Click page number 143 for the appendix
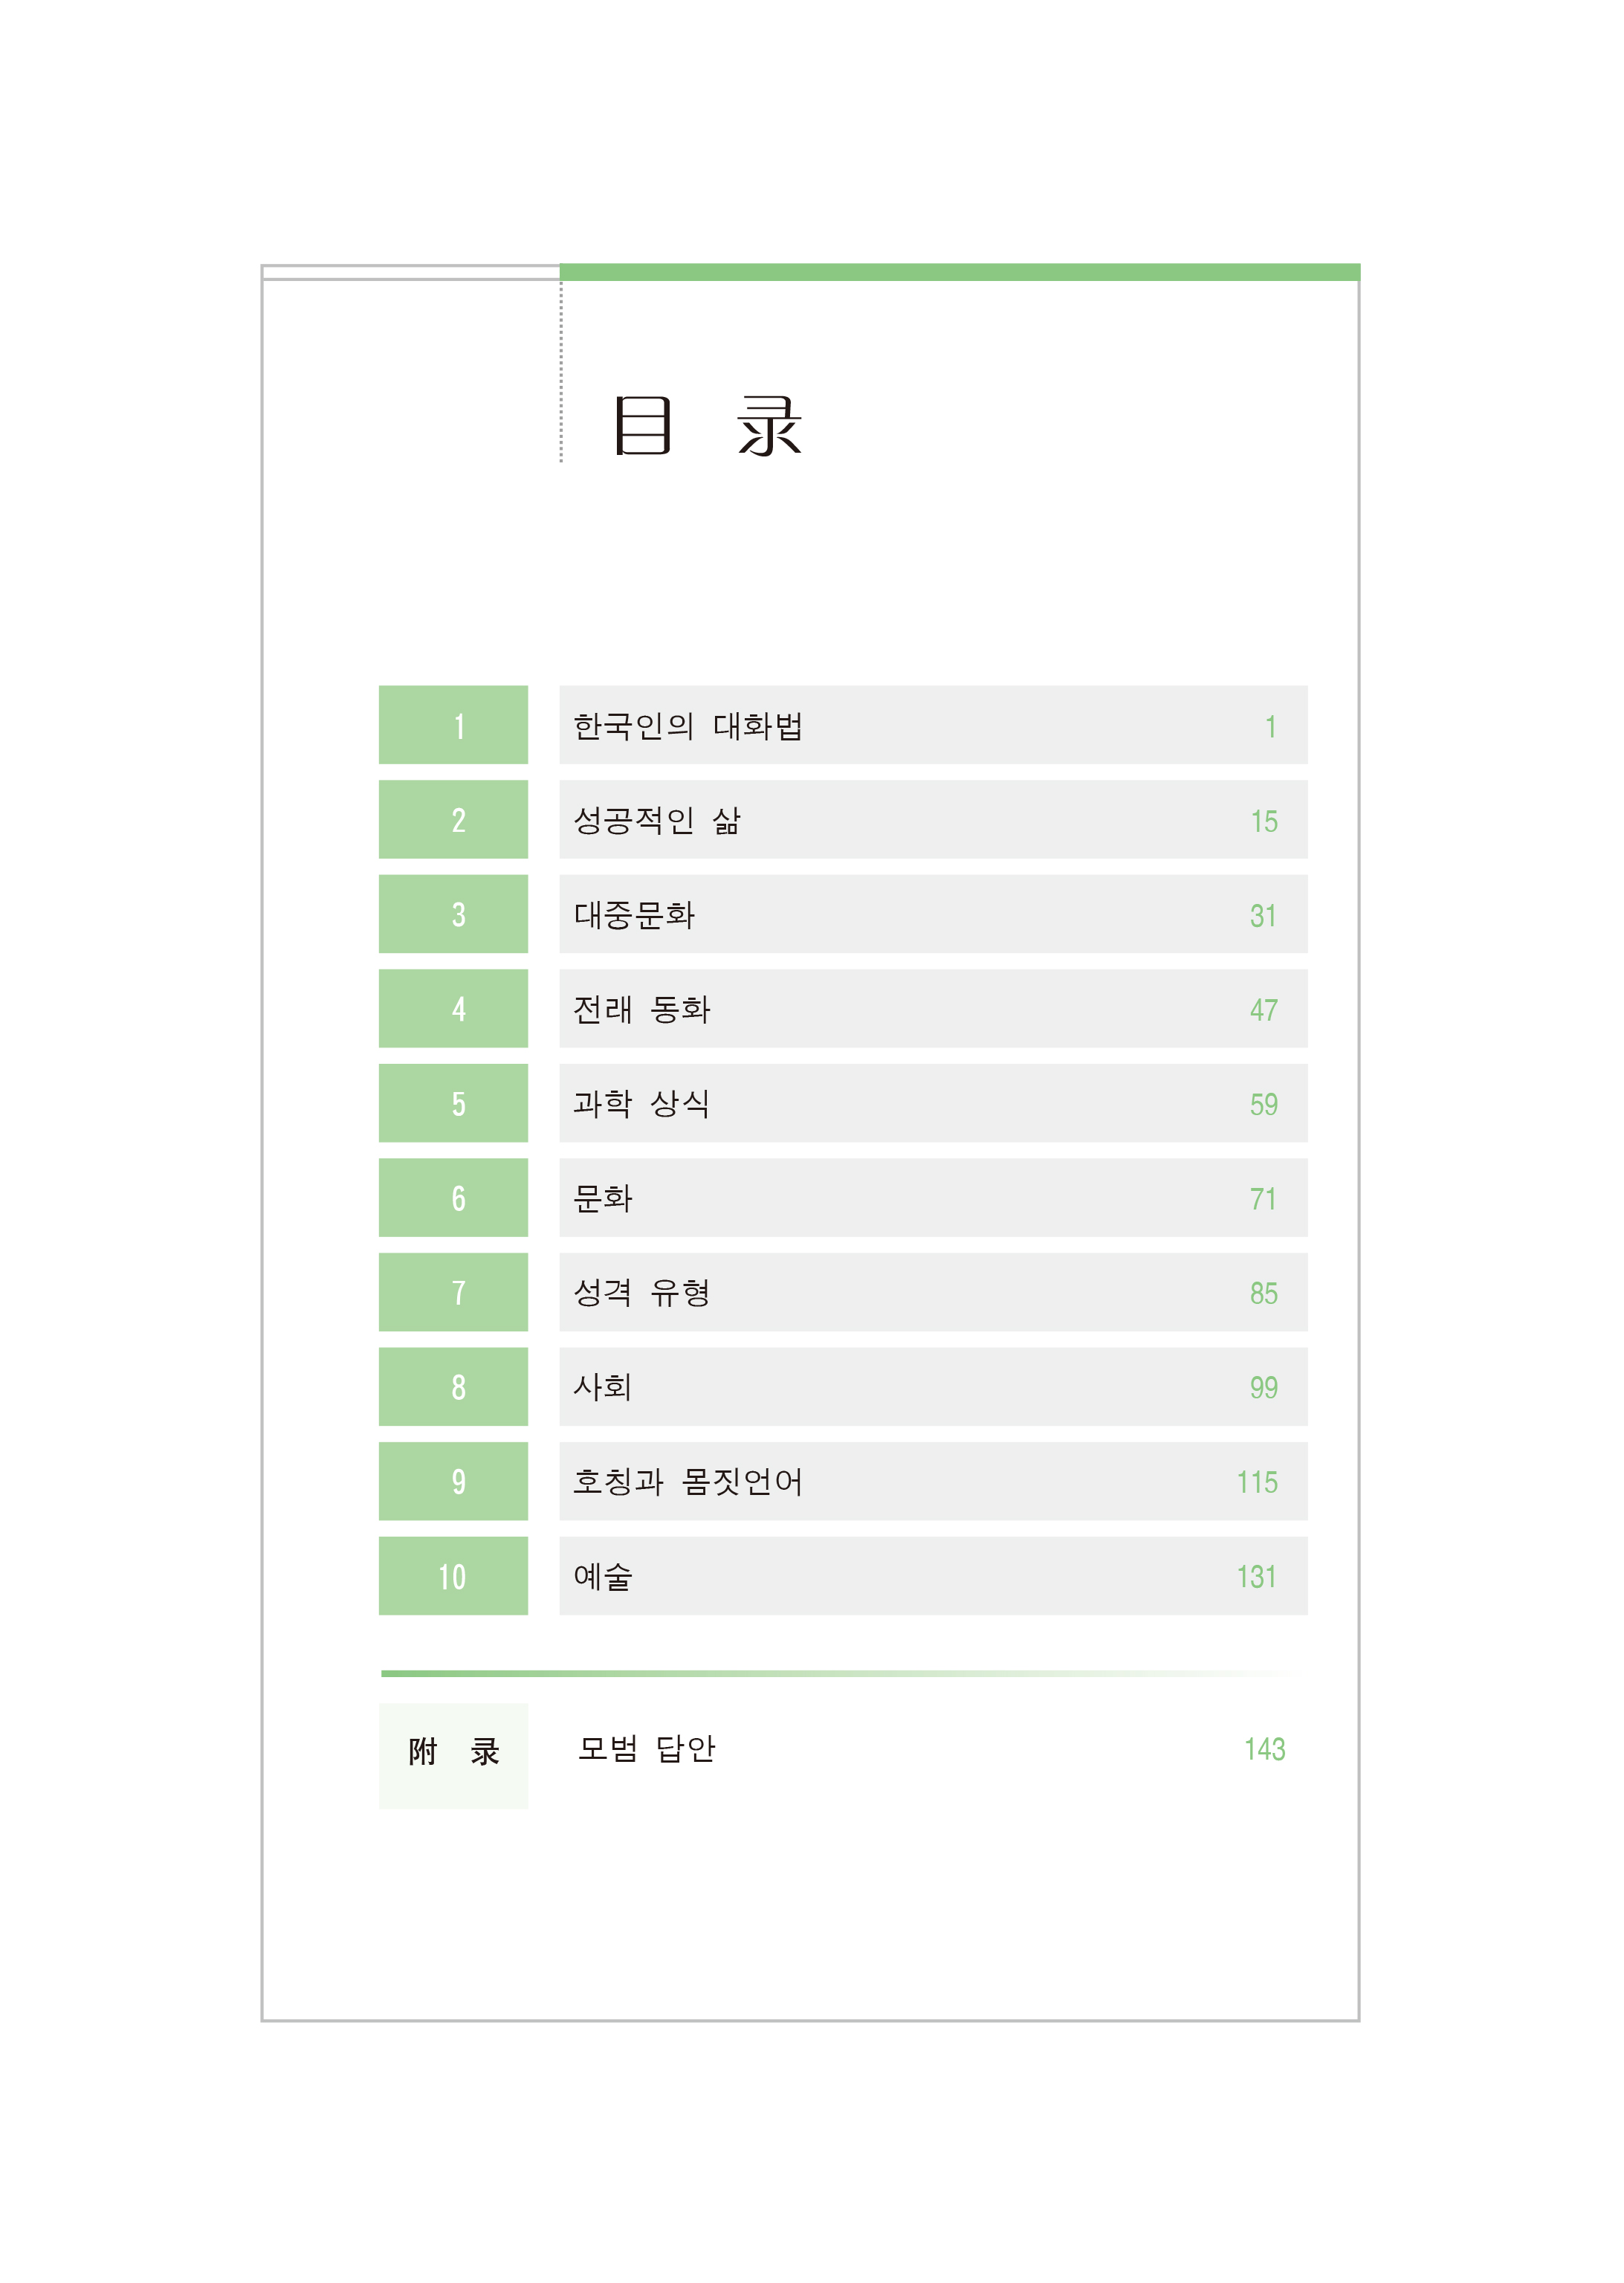The height and width of the screenshot is (2283, 1624). [1264, 1749]
